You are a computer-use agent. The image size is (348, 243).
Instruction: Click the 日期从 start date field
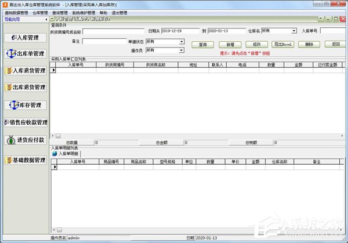(x=180, y=31)
